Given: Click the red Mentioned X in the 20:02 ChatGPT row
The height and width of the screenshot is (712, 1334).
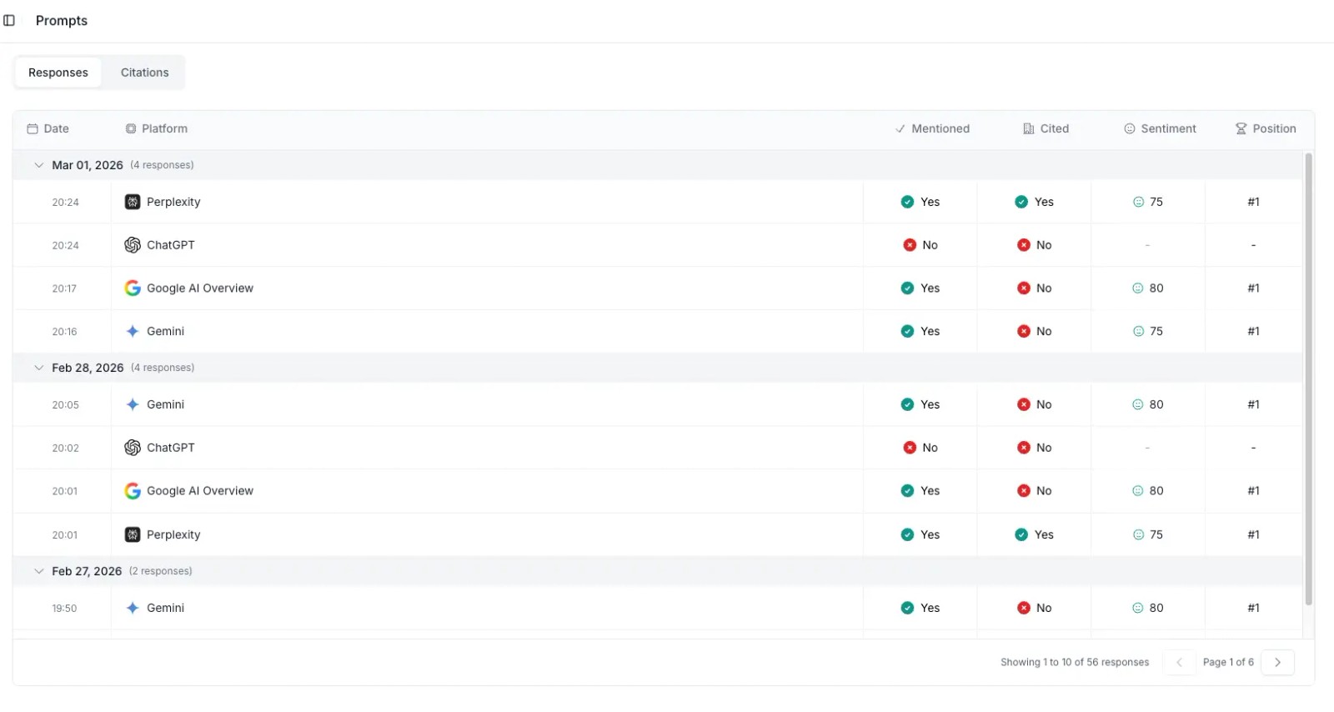Looking at the screenshot, I should click(910, 448).
